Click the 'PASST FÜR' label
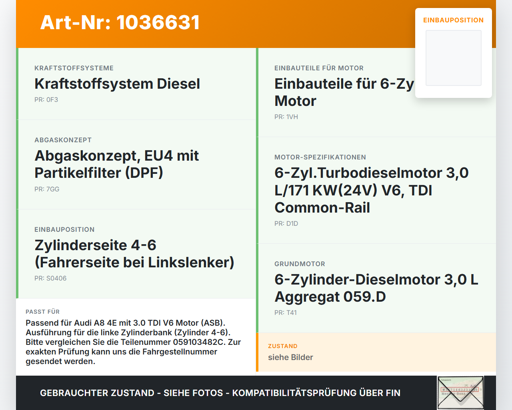Screen dimensions: 512x410 point(43,312)
